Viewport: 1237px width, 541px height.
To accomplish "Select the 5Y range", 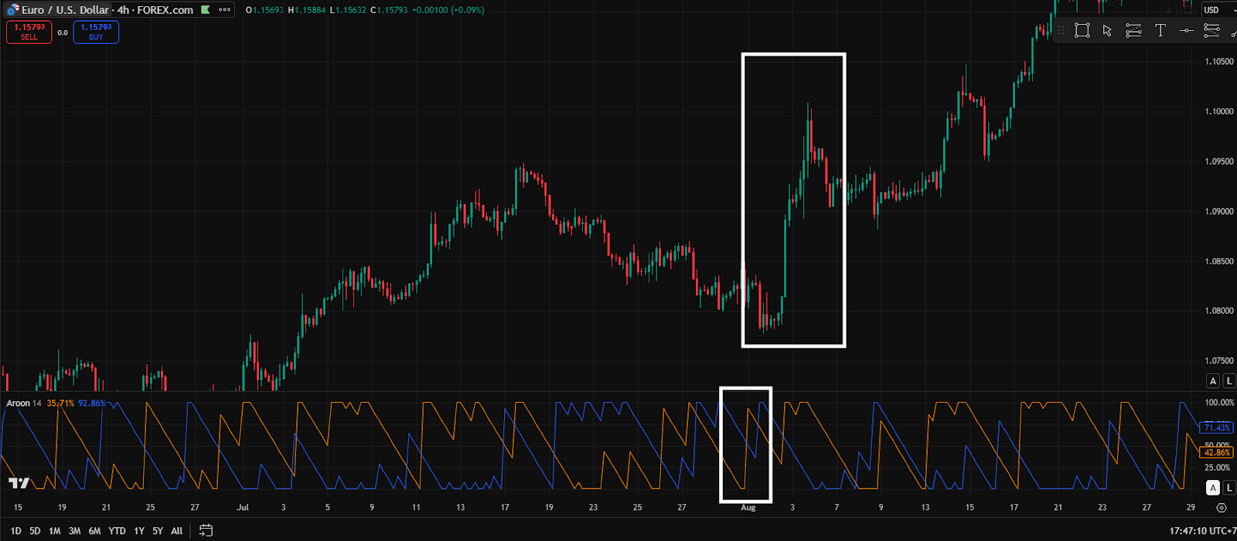I will pyautogui.click(x=158, y=531).
